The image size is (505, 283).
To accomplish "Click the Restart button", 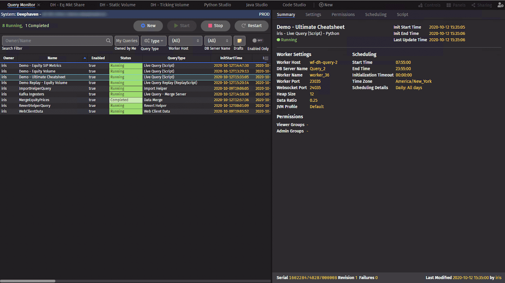I will click(252, 26).
